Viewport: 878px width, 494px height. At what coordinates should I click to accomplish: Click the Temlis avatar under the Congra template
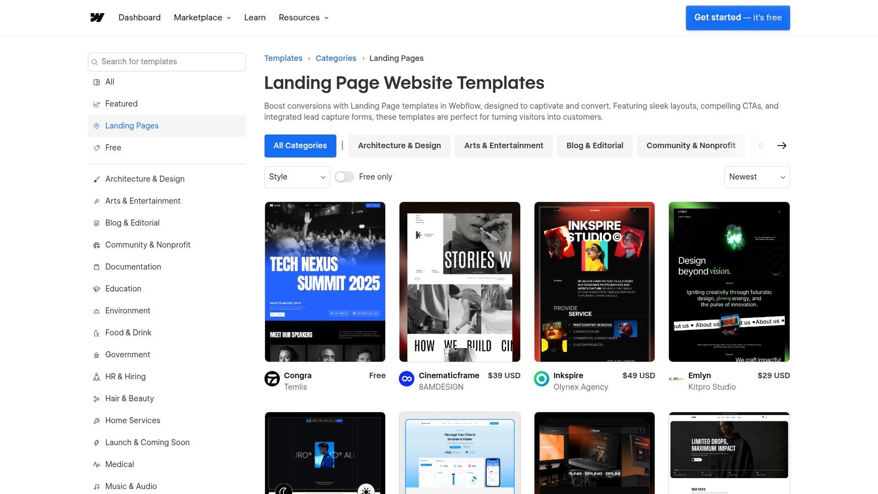point(272,379)
